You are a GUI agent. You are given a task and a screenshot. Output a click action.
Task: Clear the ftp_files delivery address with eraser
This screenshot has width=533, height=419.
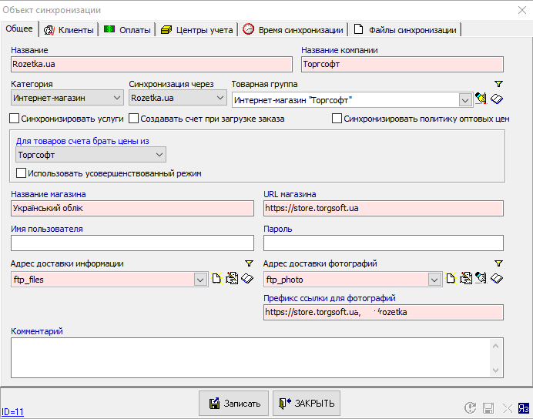pos(246,279)
